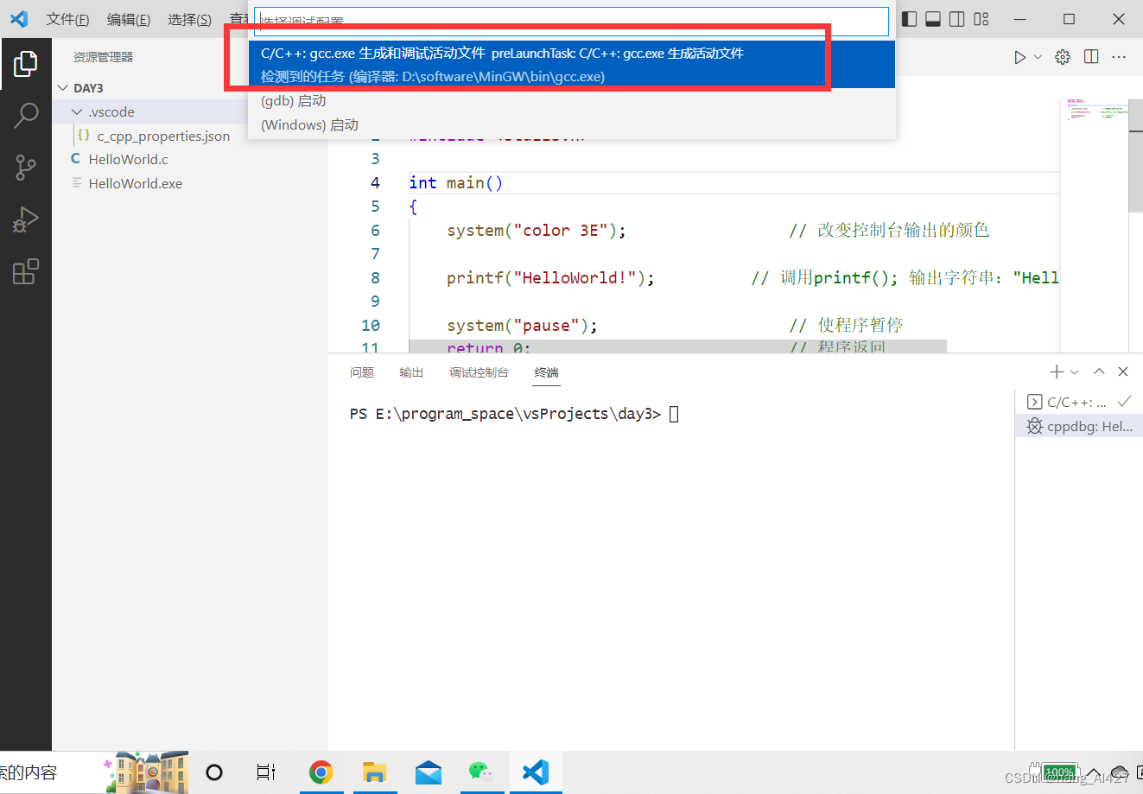This screenshot has width=1143, height=794.
Task: Open the Search view in activity bar
Action: tap(26, 115)
